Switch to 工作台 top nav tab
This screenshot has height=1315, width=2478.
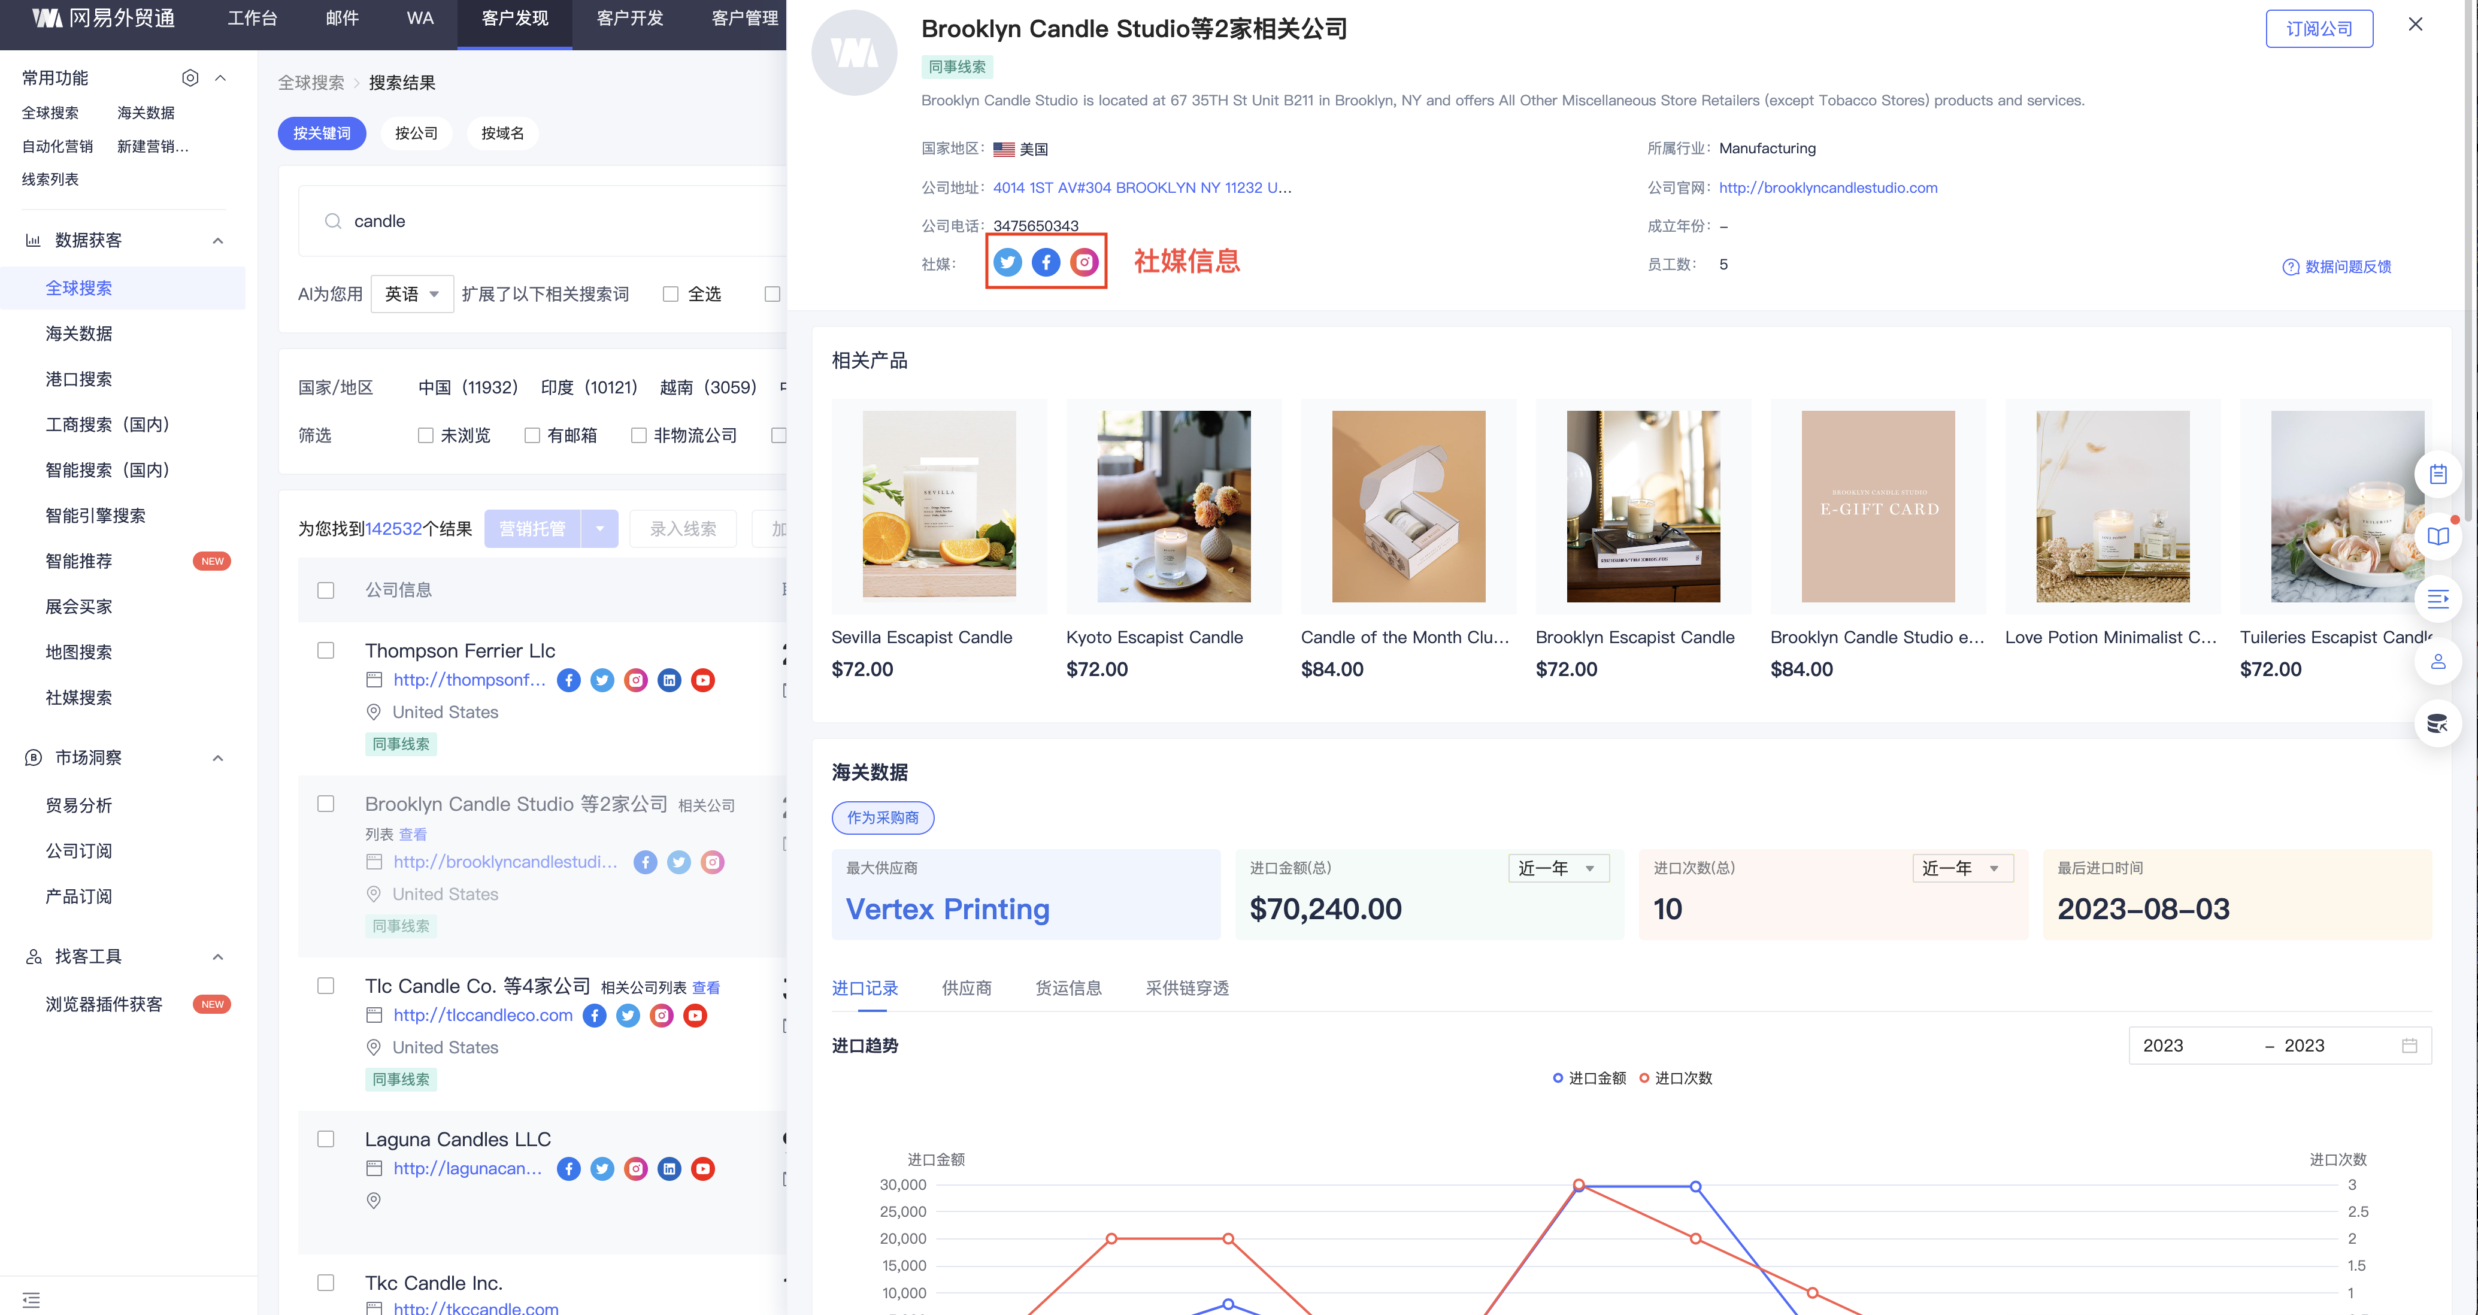coord(252,19)
